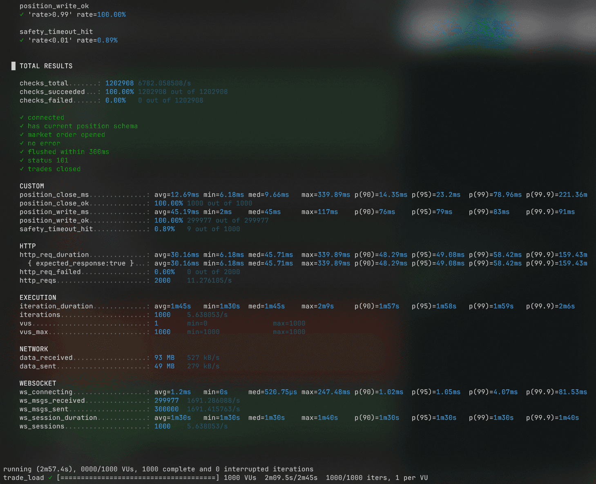Click the 'rate<0.01' threshold line
Screen dimensions: 596x484
click(69, 40)
